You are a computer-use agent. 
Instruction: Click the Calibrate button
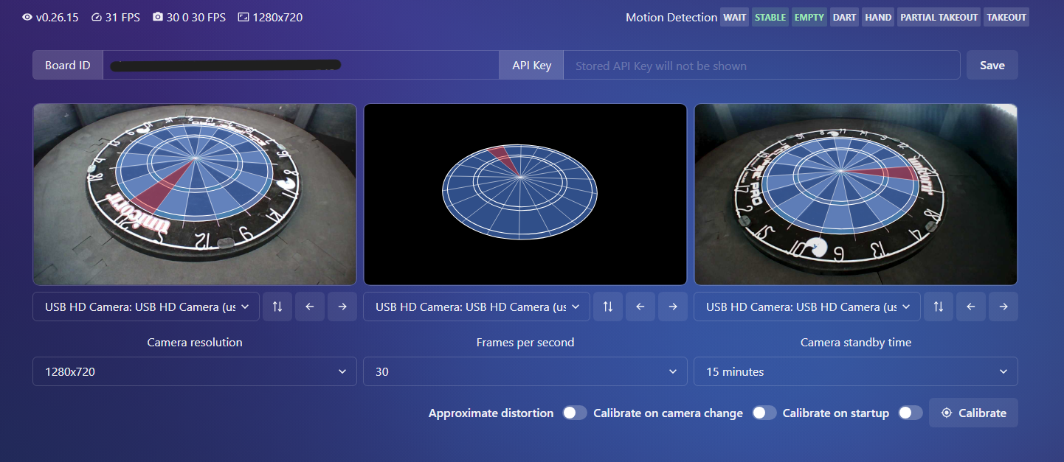coord(974,413)
